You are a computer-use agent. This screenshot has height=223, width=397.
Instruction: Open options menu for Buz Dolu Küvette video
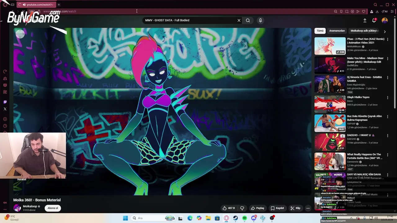(387, 116)
